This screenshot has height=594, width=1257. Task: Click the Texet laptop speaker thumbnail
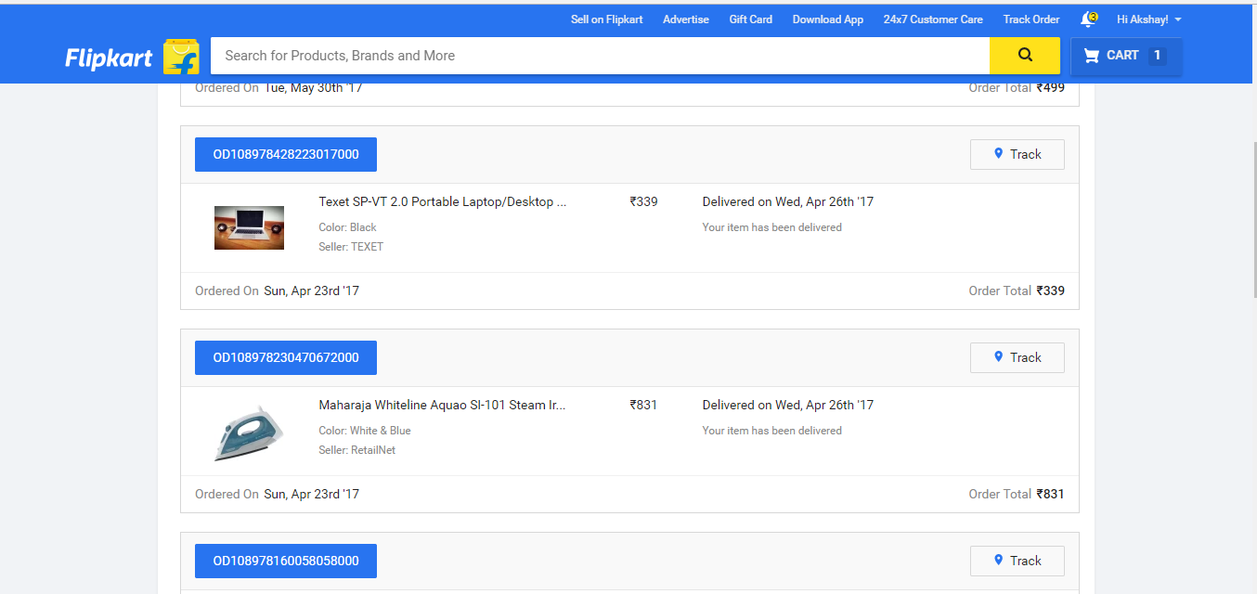(x=249, y=228)
